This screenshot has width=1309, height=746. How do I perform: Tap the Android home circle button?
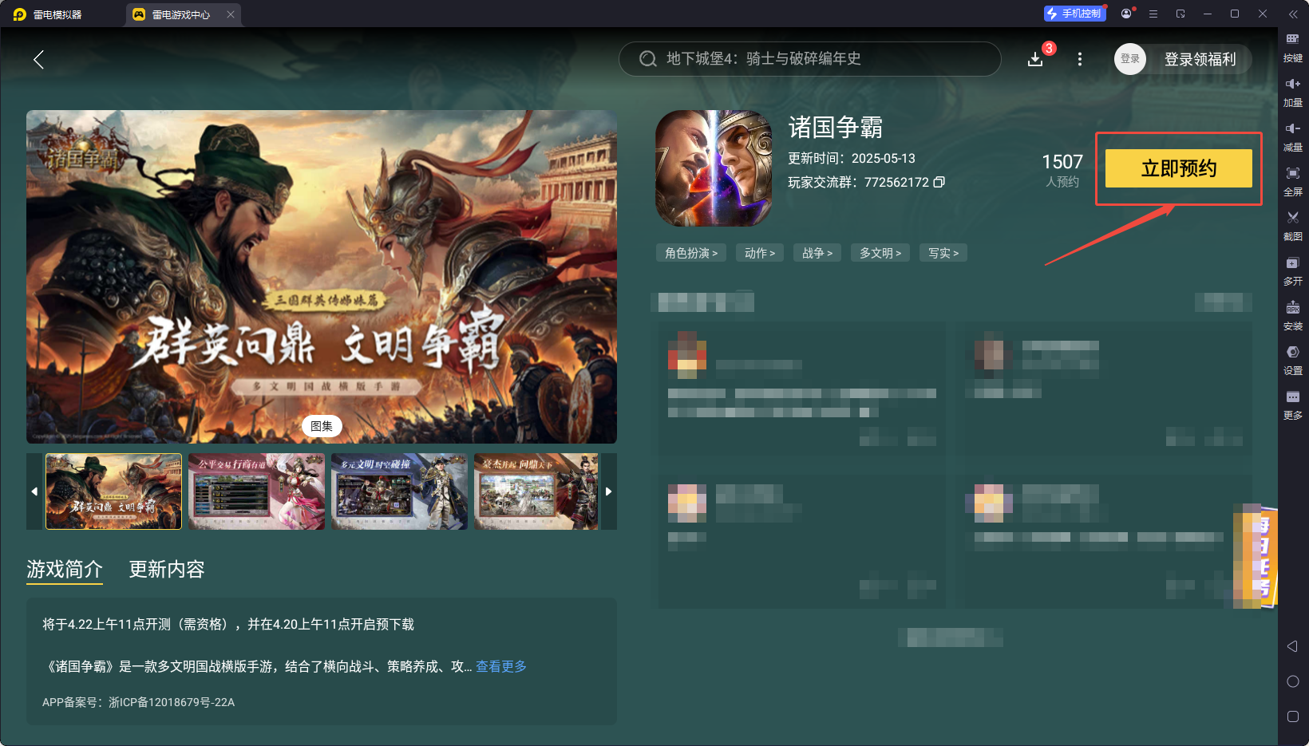[1293, 681]
